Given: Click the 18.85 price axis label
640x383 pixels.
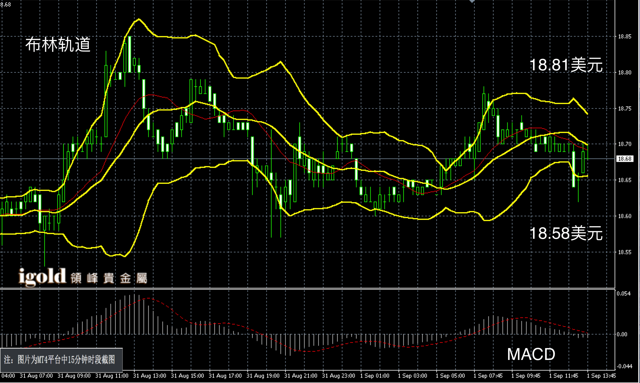Looking at the screenshot, I should pyautogui.click(x=625, y=37).
